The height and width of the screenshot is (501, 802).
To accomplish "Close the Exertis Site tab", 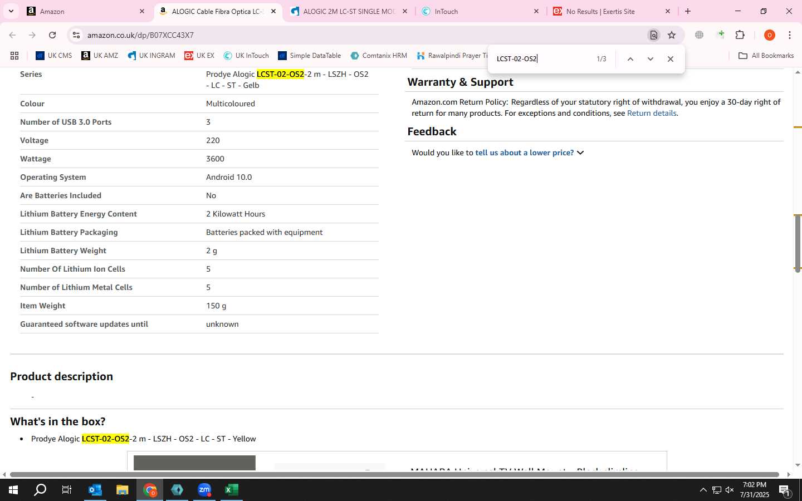I will point(668,11).
